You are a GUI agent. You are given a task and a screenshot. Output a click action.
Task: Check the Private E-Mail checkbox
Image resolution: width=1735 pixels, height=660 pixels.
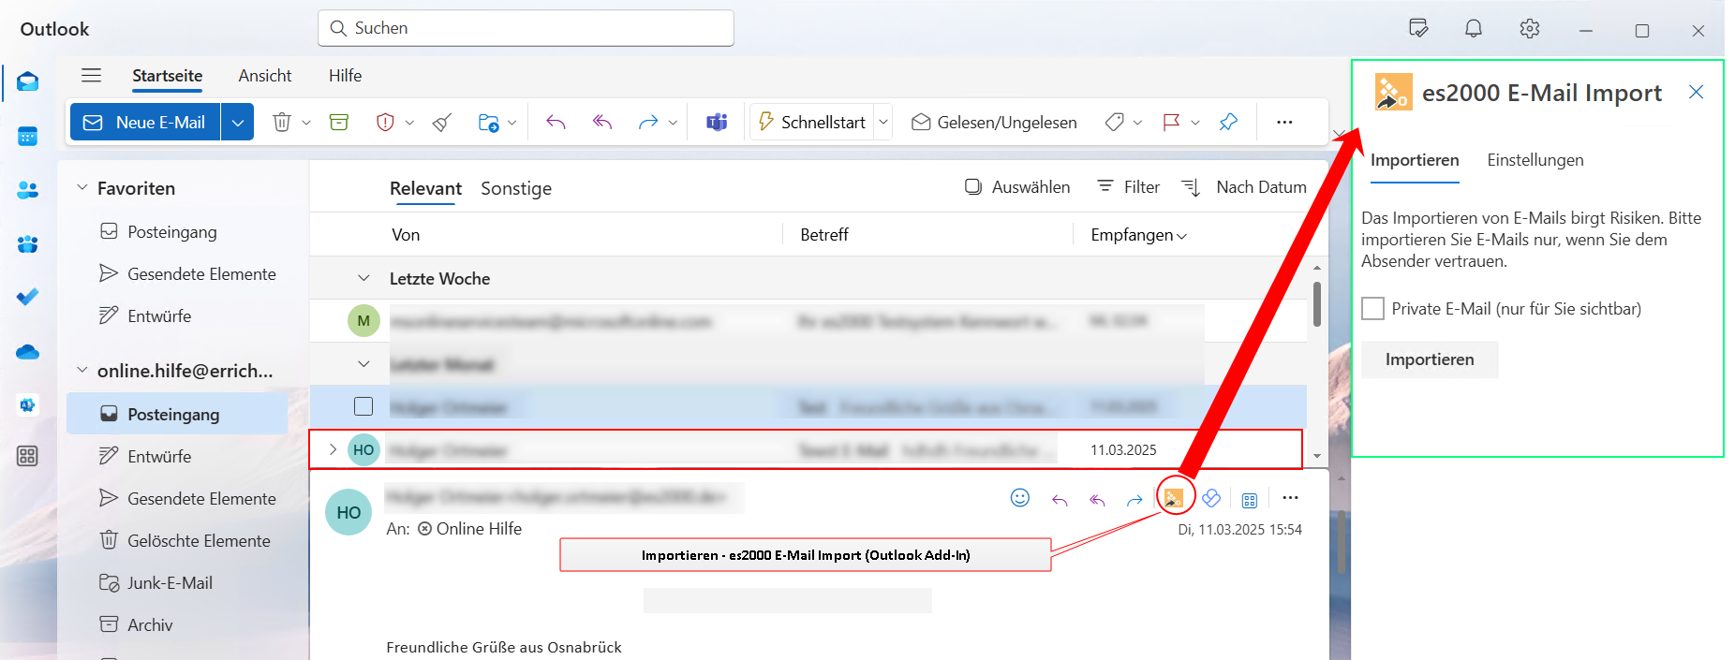click(1372, 309)
